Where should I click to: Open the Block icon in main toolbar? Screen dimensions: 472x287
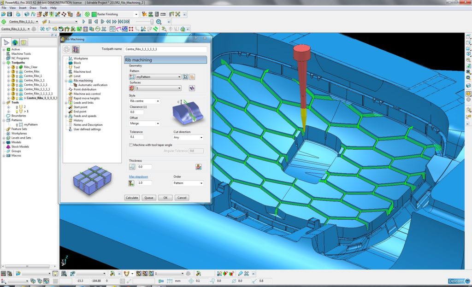pyautogui.click(x=27, y=14)
